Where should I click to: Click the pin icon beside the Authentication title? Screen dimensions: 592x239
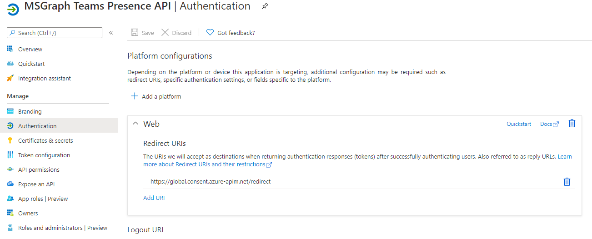[265, 6]
